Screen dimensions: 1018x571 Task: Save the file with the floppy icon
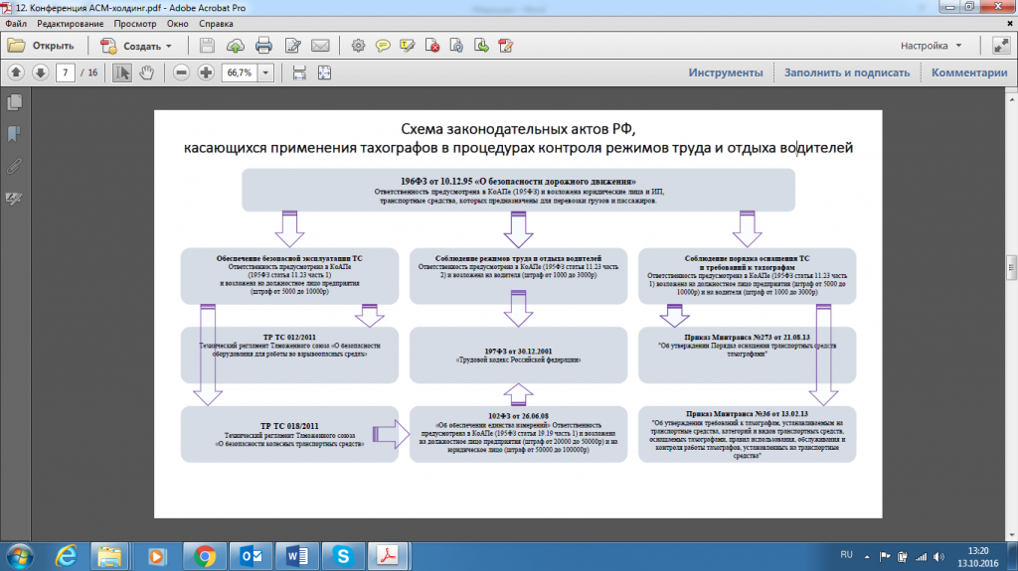[x=207, y=46]
